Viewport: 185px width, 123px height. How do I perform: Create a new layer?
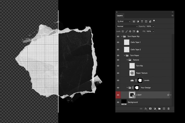pos(164,109)
